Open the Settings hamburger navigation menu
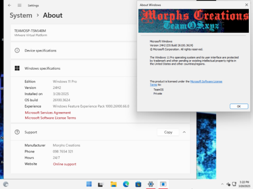Viewport: 253px width, 189px height. pos(19,6)
